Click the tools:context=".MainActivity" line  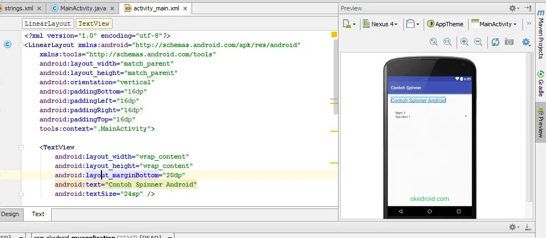point(97,129)
